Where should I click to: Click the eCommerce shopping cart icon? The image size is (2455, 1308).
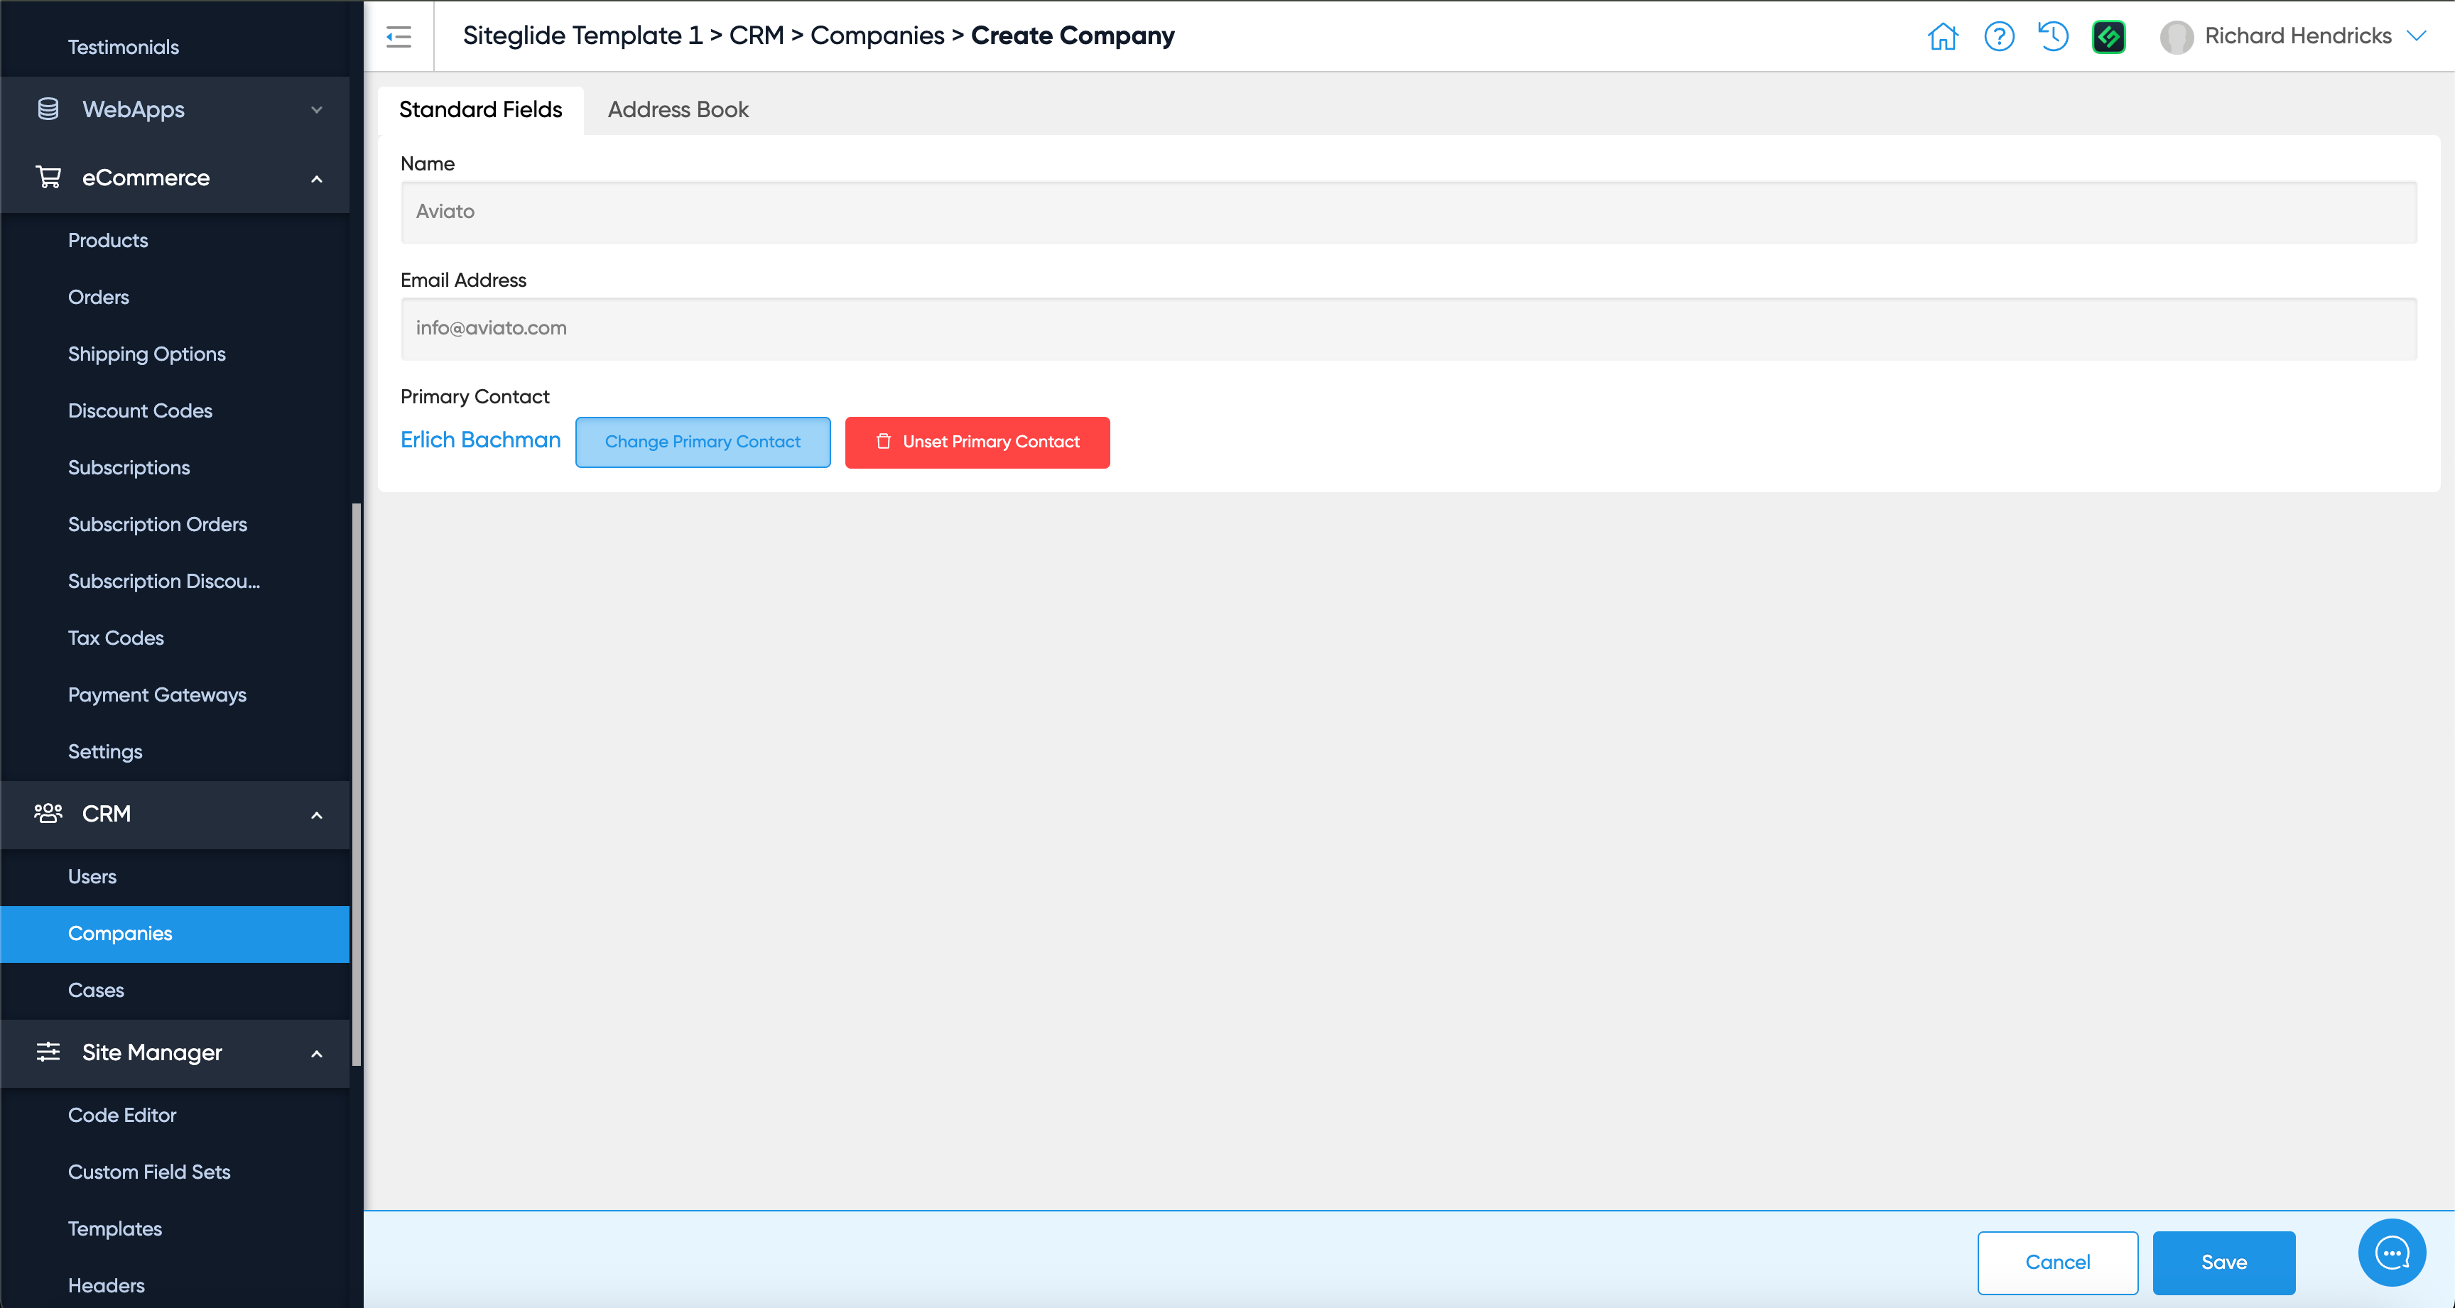[x=48, y=178]
